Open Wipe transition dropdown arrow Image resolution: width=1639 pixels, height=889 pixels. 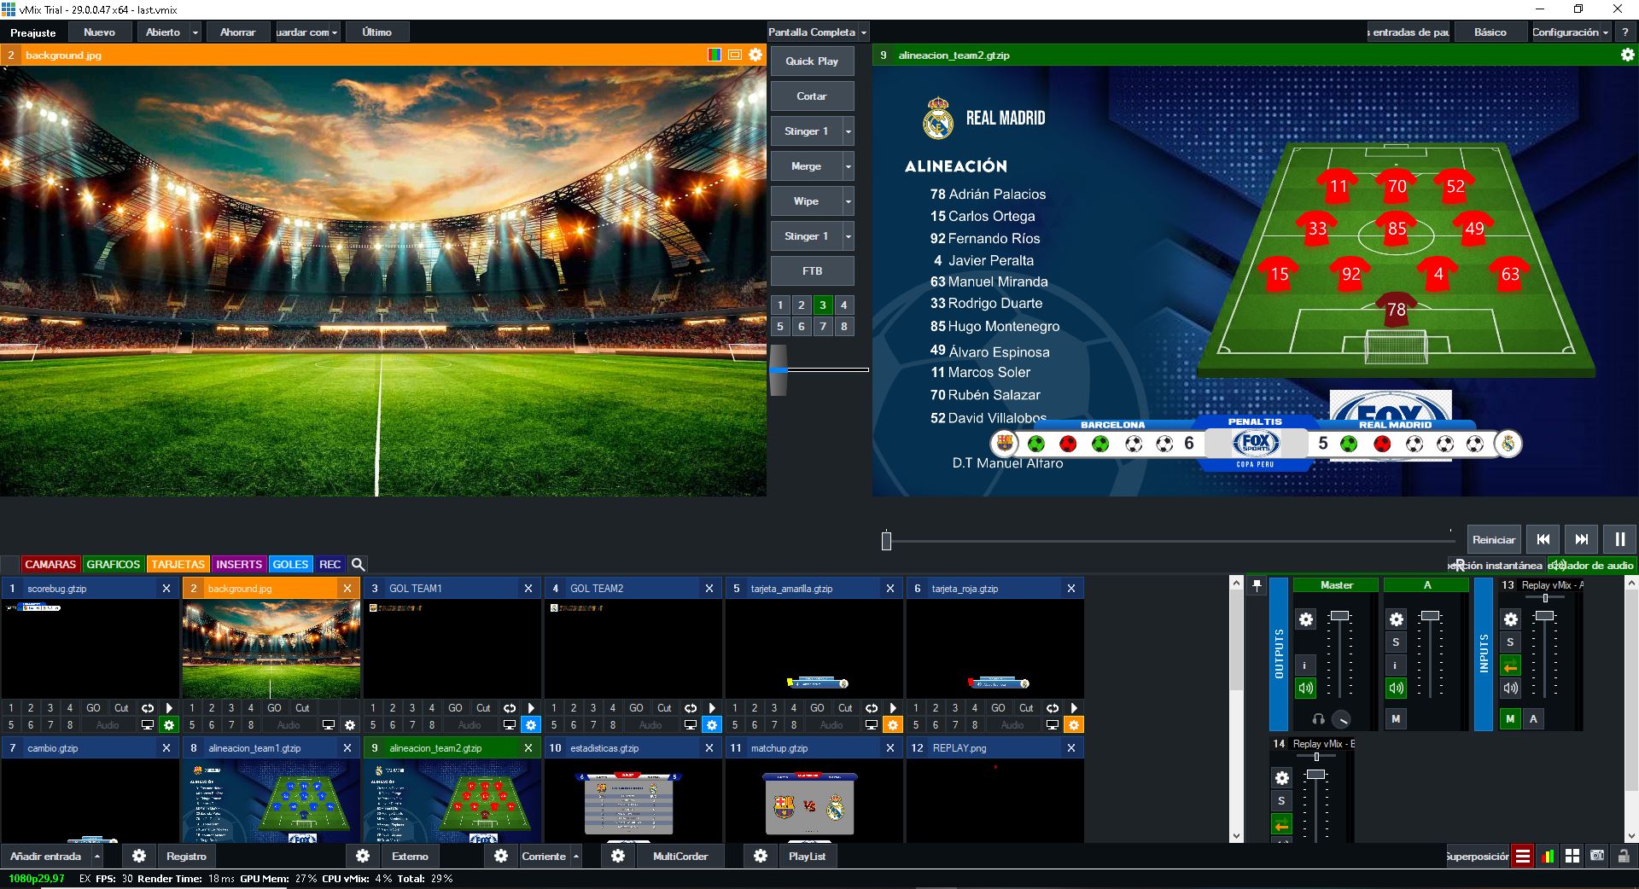[848, 201]
